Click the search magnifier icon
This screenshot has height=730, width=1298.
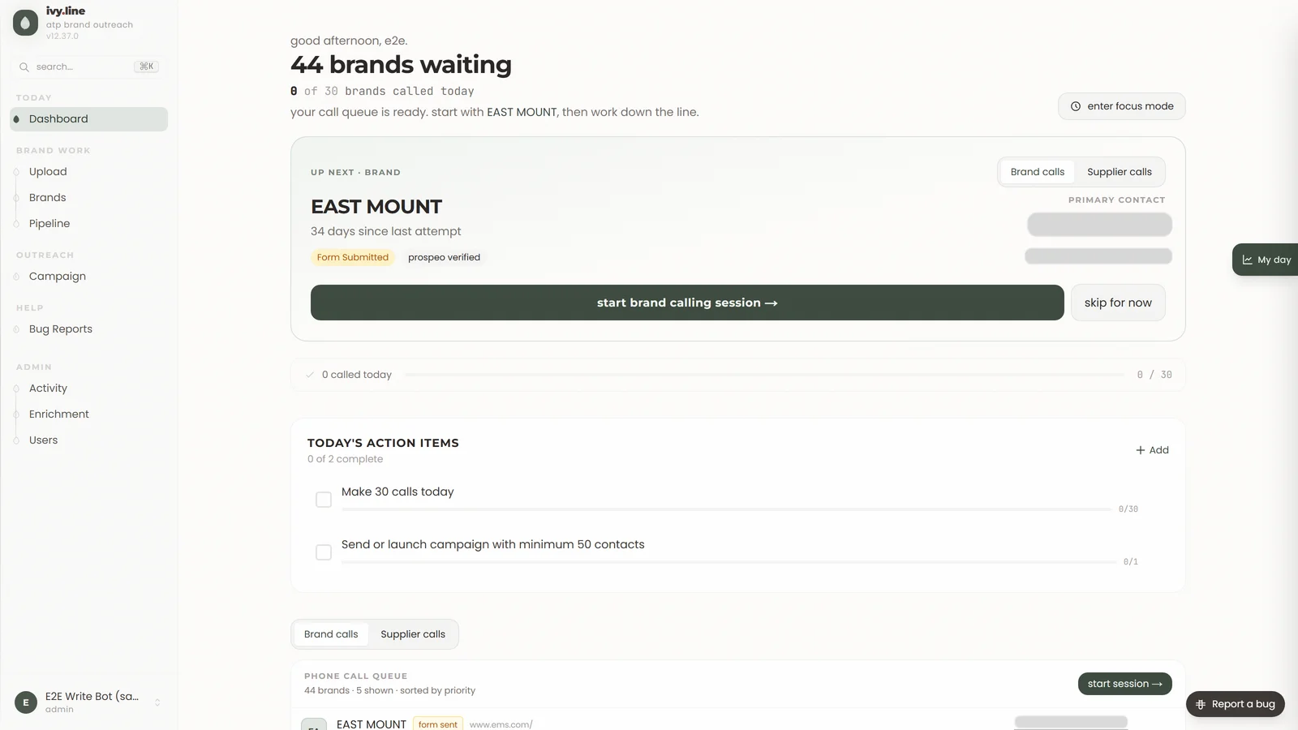point(24,67)
